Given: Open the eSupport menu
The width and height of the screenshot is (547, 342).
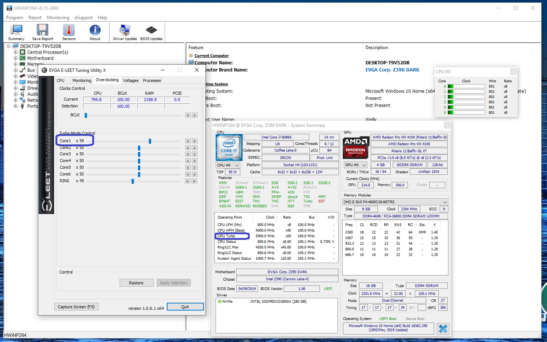Looking at the screenshot, I should [84, 18].
